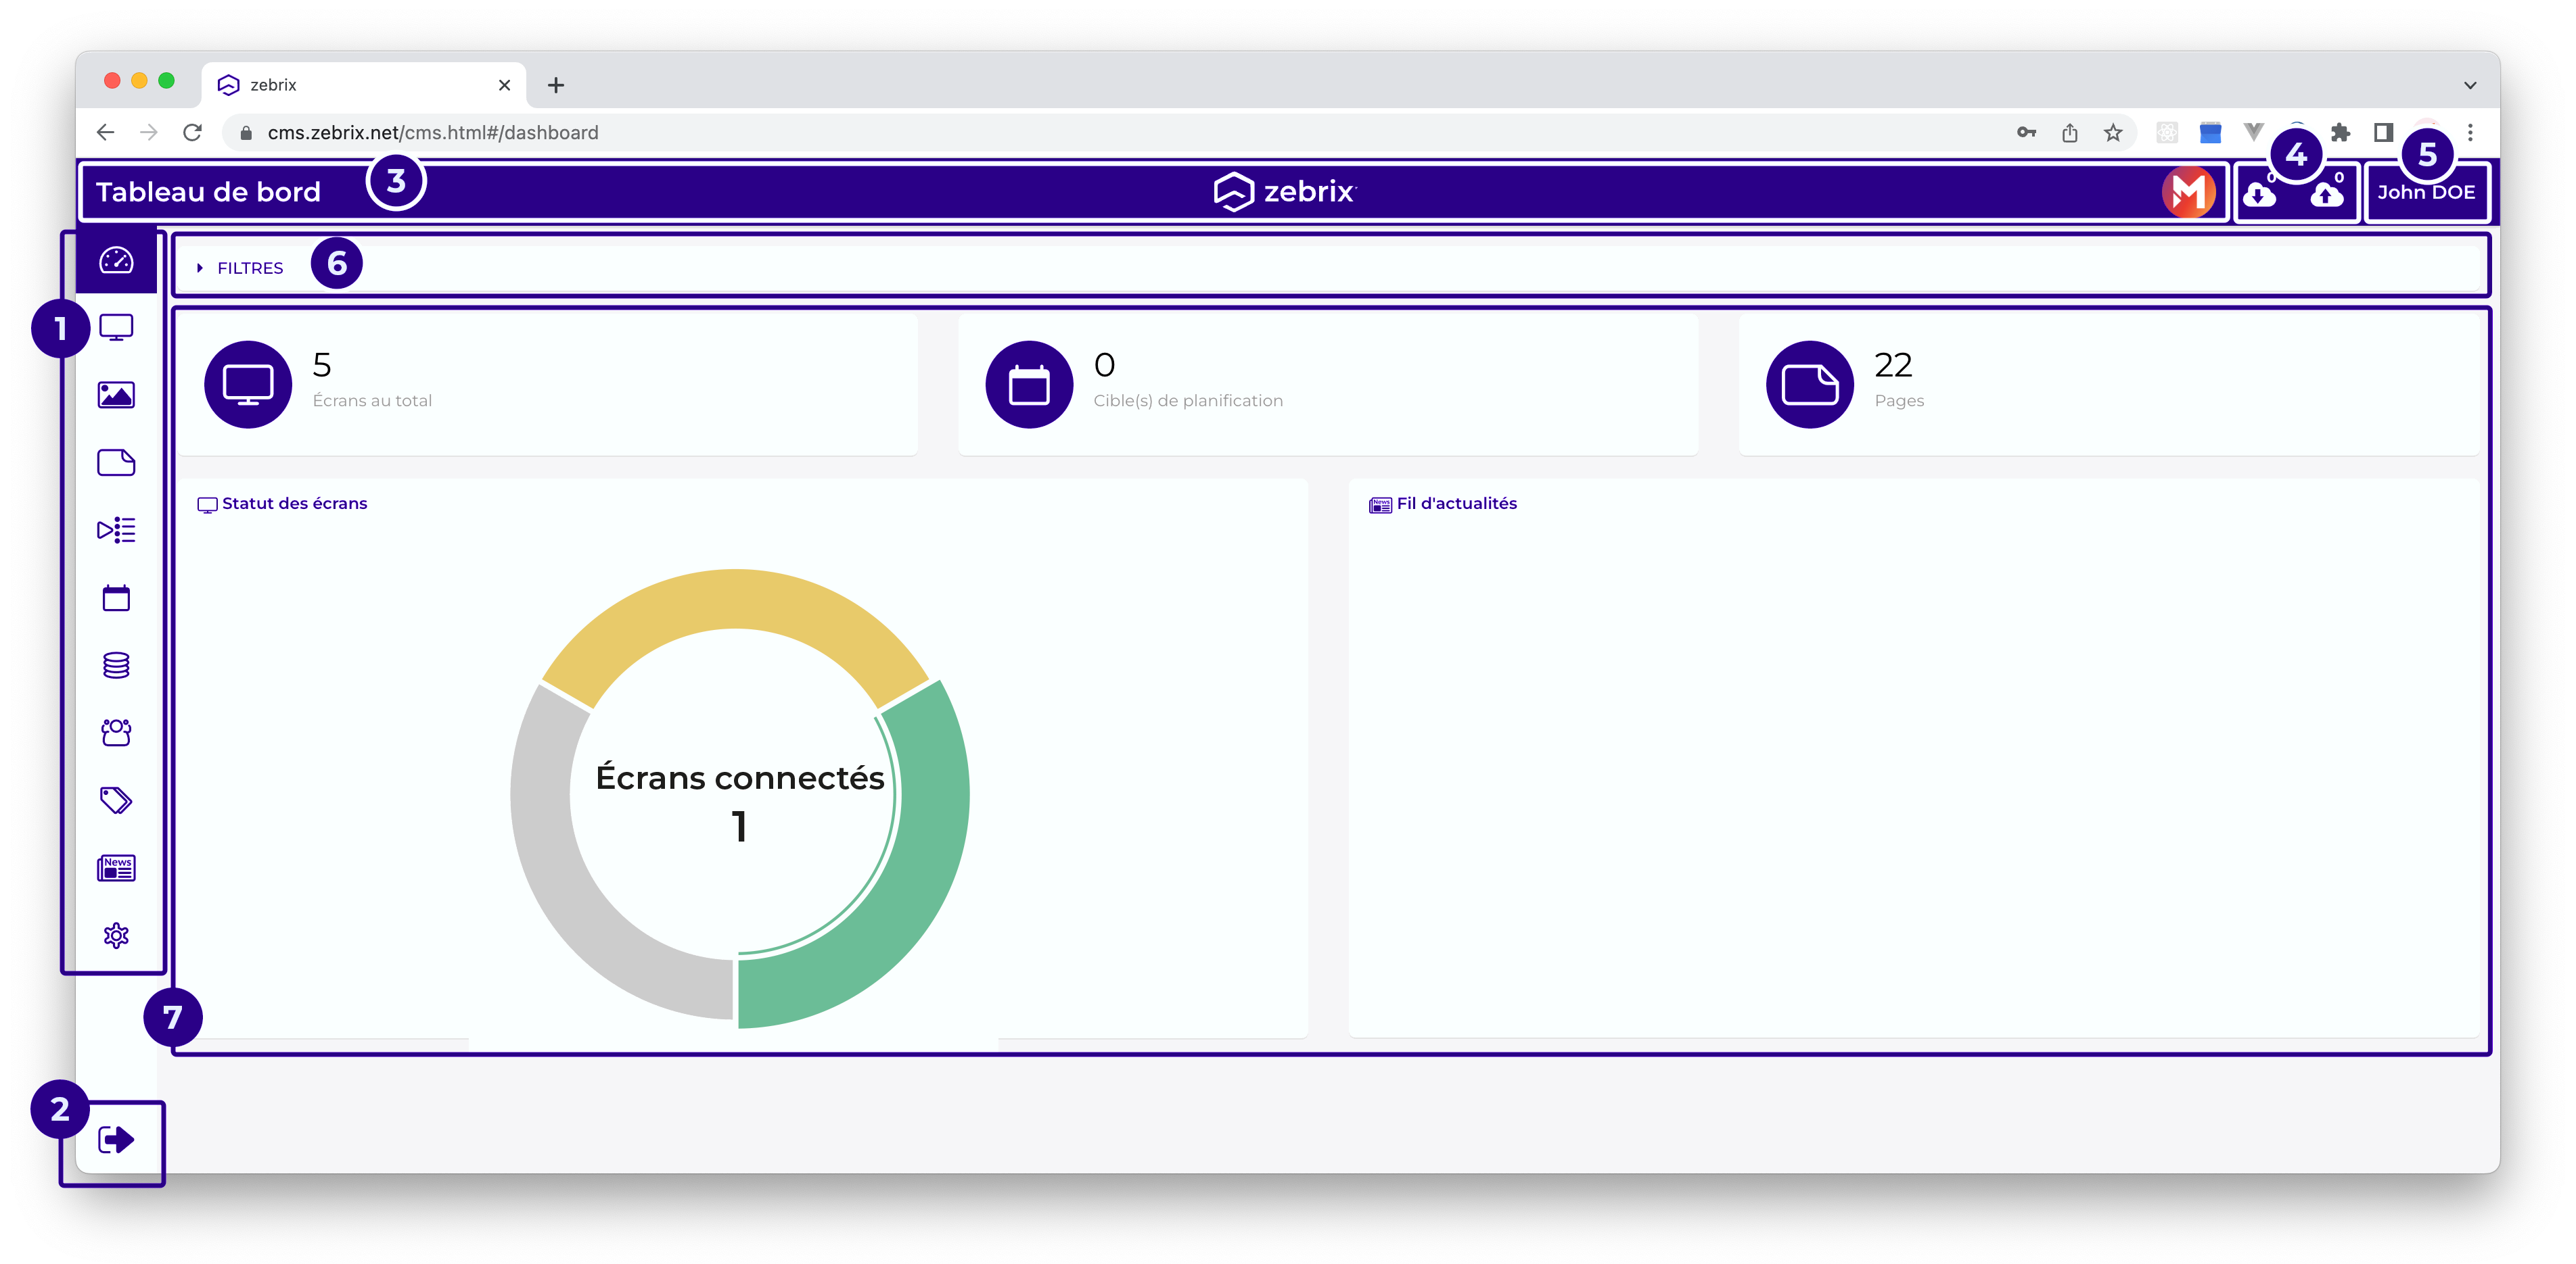
Task: Open the Media image library icon
Action: 116,395
